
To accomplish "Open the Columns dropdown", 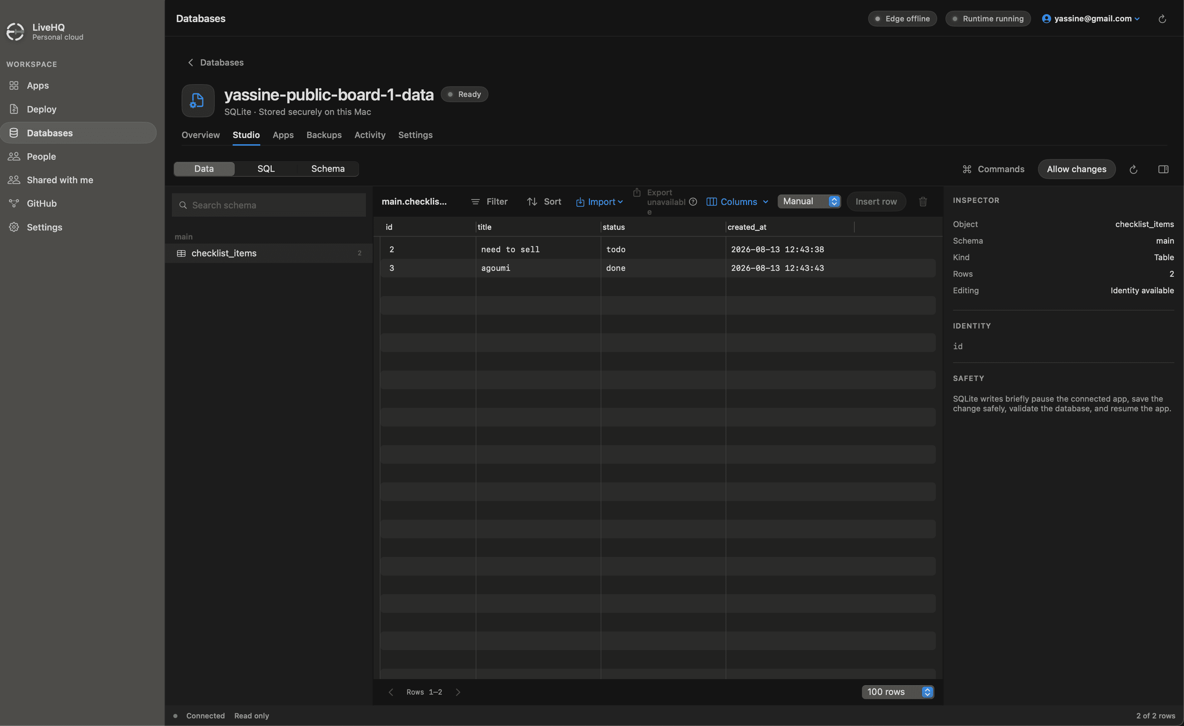I will (737, 202).
